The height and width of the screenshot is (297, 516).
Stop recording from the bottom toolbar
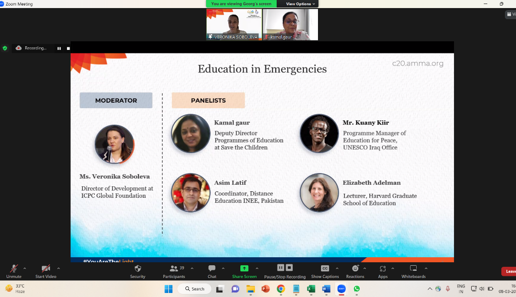pyautogui.click(x=289, y=267)
